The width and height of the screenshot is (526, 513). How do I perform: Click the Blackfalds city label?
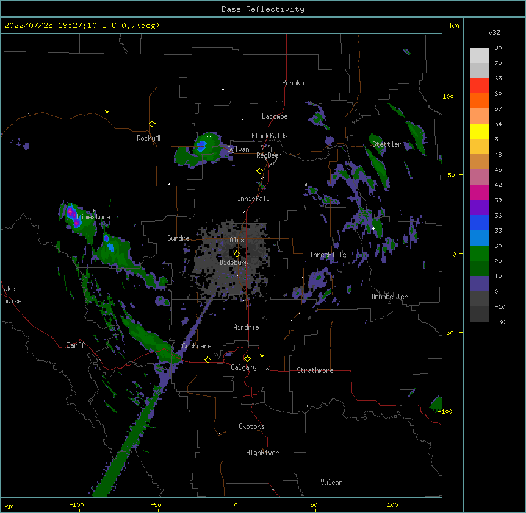(x=269, y=136)
